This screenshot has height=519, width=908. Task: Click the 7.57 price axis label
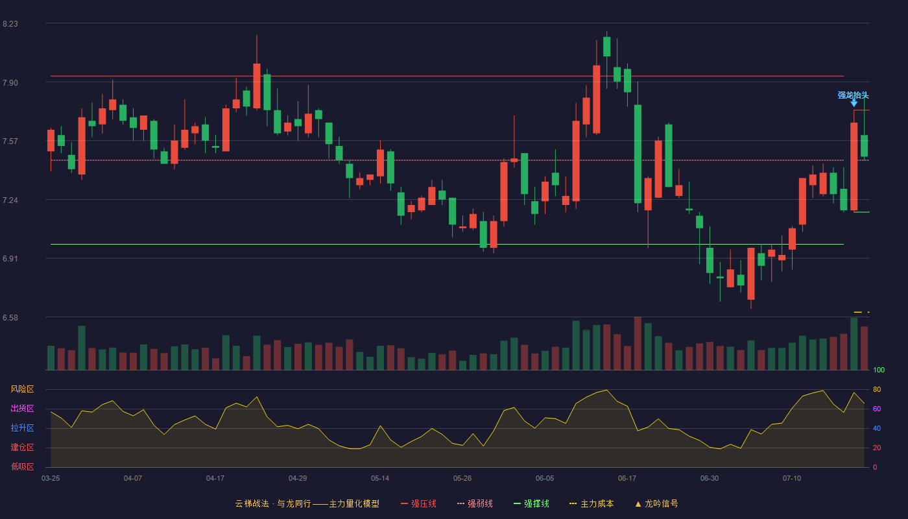pyautogui.click(x=10, y=141)
